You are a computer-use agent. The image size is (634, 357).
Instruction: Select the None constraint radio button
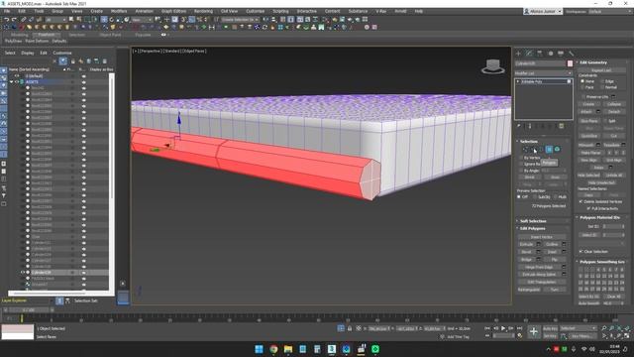click(582, 81)
